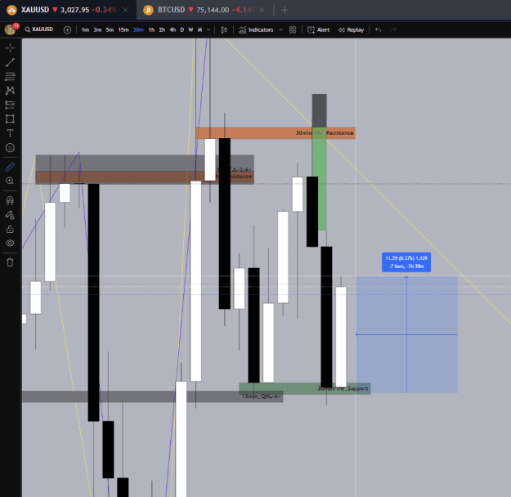Select the 30min/1hr_Resistance zone label
The height and width of the screenshot is (497, 511).
point(325,133)
